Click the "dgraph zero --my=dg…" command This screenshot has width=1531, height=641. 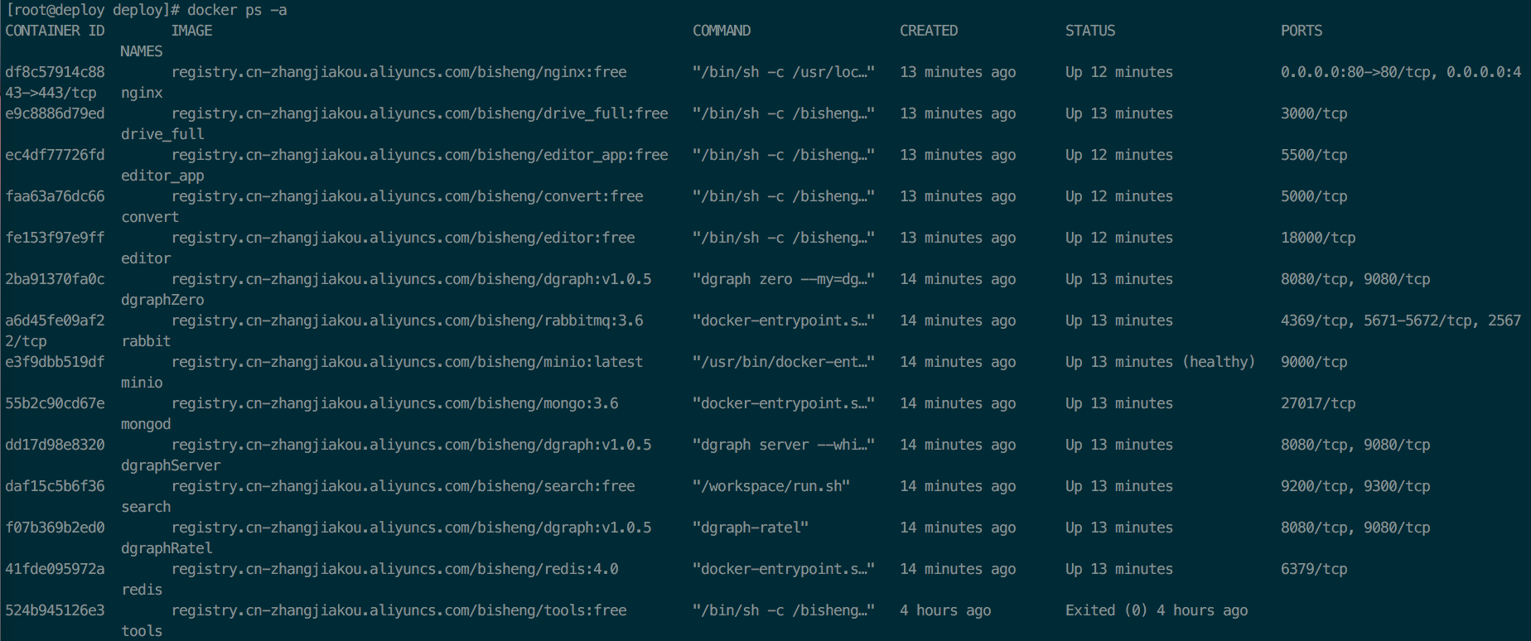[x=784, y=279]
